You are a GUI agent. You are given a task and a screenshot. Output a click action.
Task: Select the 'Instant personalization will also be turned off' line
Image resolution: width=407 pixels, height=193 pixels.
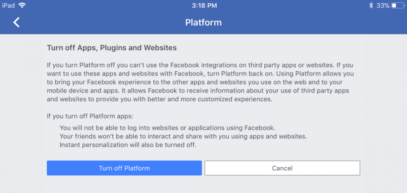[128, 145]
